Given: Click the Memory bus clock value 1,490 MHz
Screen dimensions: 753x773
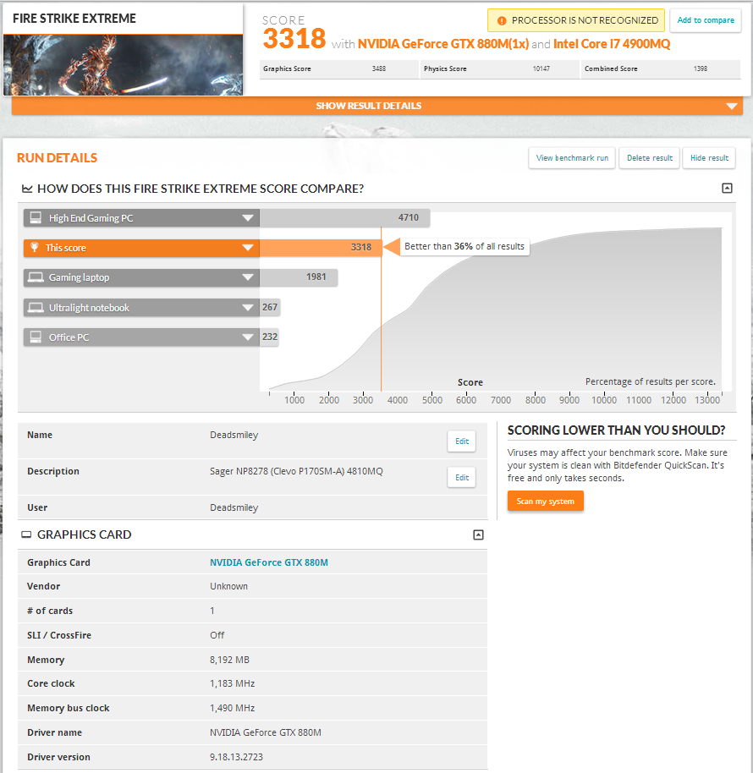Looking at the screenshot, I should point(233,708).
